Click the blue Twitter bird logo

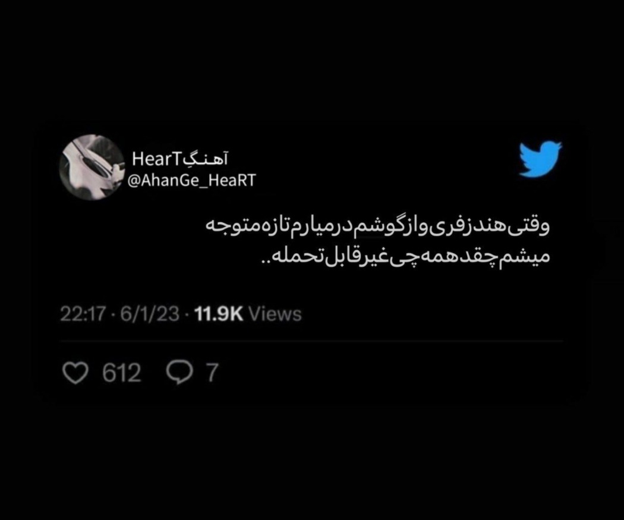click(x=541, y=159)
